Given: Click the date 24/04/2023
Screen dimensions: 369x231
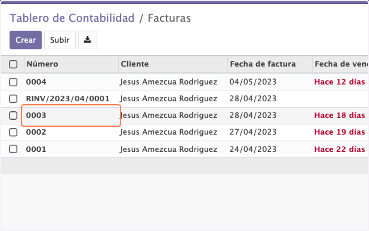Looking at the screenshot, I should pyautogui.click(x=253, y=149).
